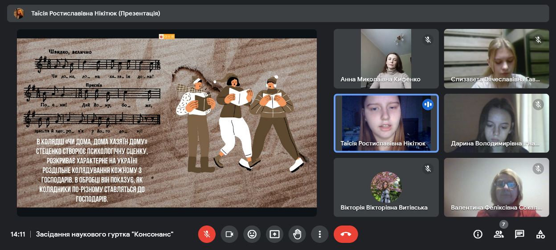
Task: Click the shared presentation slide
Action: [x=167, y=122]
